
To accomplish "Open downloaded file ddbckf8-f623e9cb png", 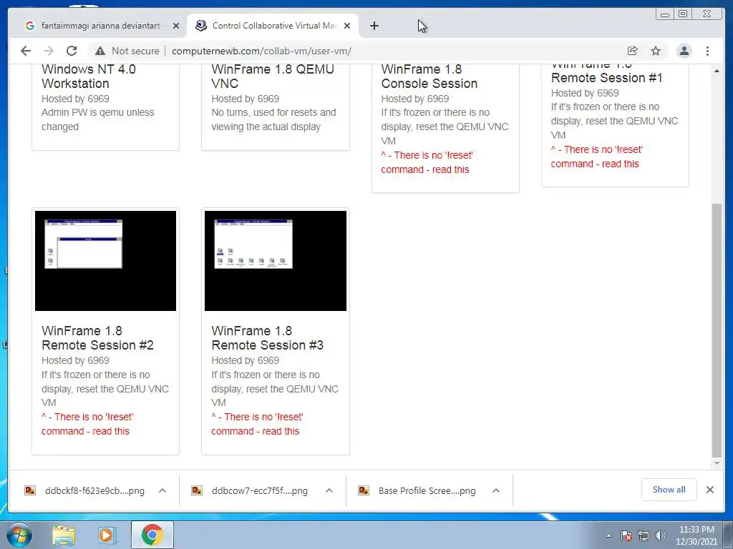I will point(94,490).
